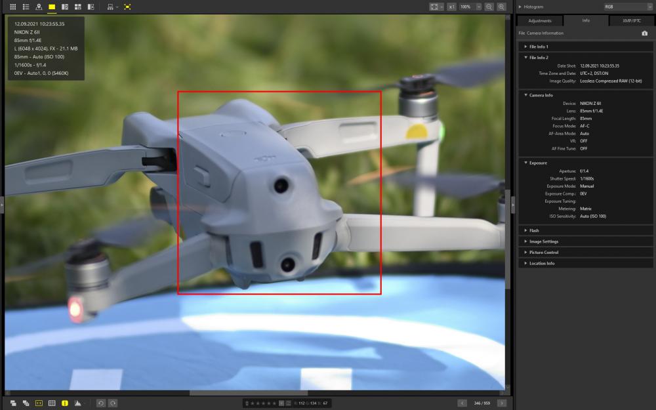Screen dimensions: 656x410
Task: Open the fit-to-screen options dropdown
Action: 436,7
